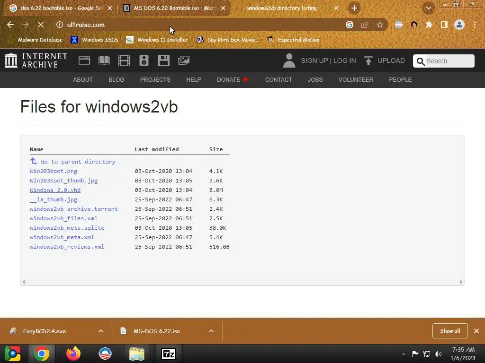
Task: Click the network icon in system tray
Action: point(427,354)
